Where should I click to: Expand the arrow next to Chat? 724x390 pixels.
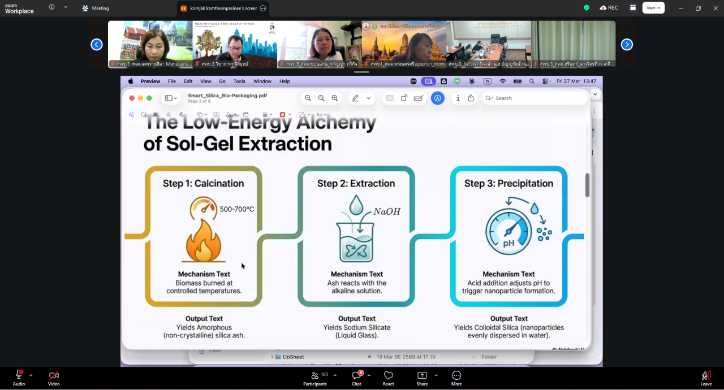pos(369,375)
